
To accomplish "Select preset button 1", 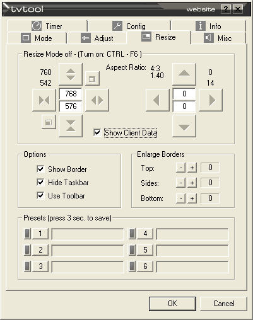I will [x=40, y=234].
